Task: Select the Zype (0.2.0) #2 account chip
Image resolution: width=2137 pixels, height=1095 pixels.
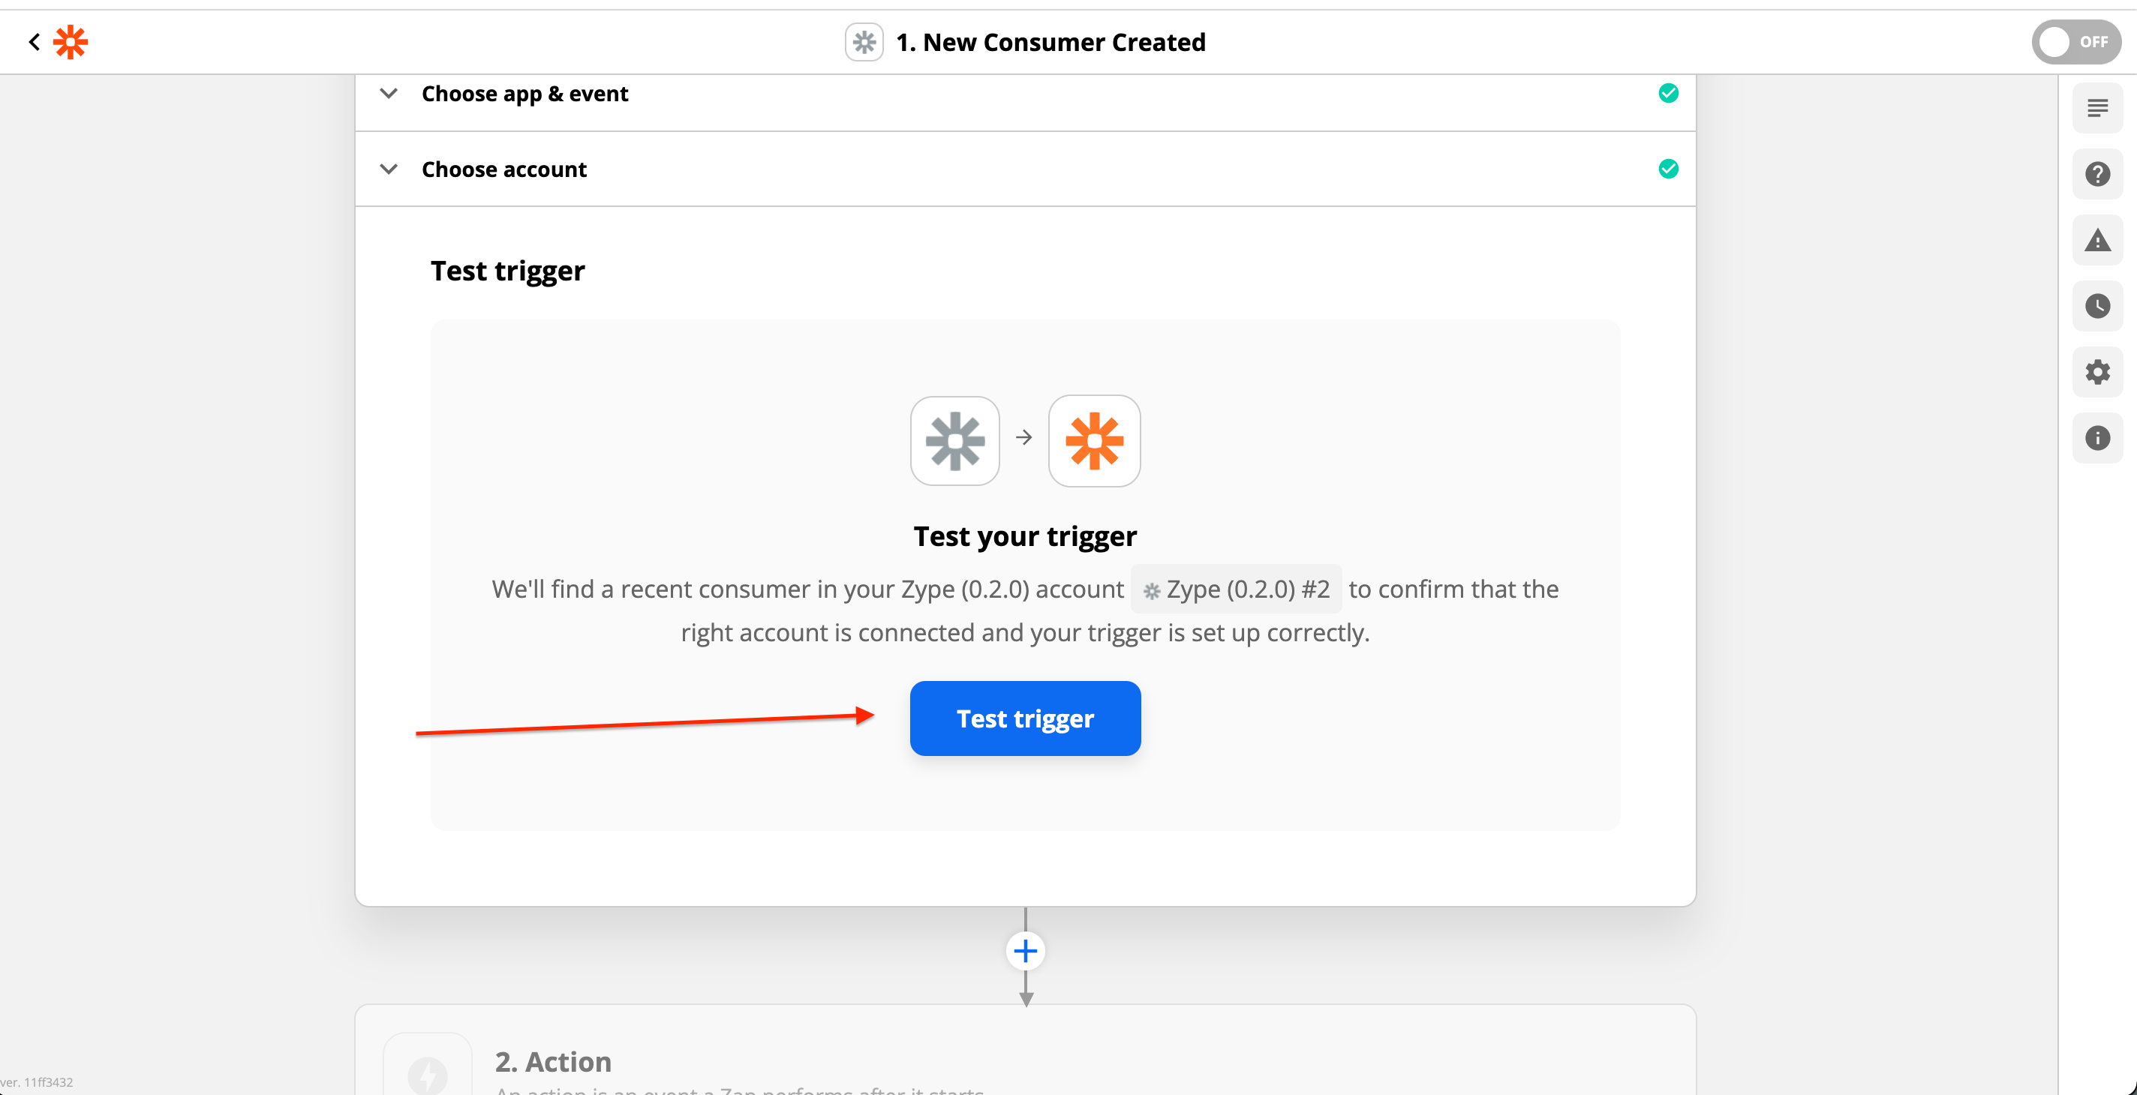Action: point(1236,589)
